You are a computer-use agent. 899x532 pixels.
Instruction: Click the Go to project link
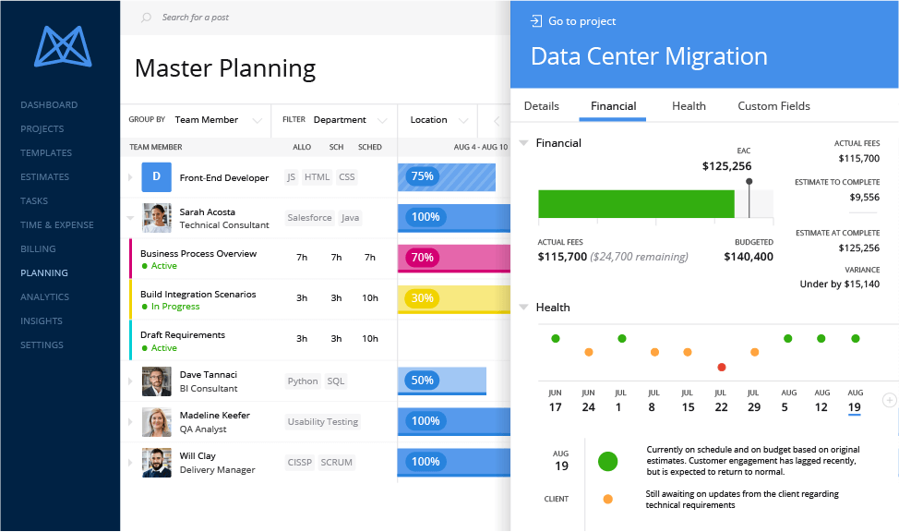(581, 21)
